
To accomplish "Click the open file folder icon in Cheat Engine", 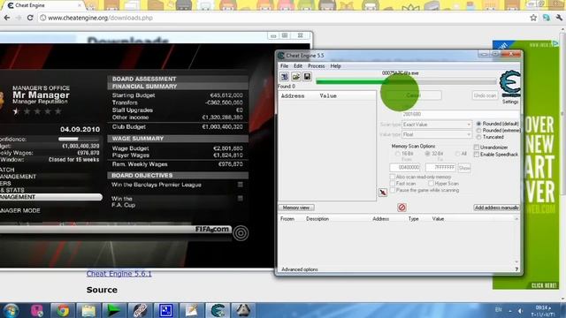I will [296, 77].
